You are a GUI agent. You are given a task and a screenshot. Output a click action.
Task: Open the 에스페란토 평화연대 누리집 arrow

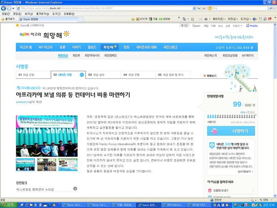[x=75, y=189]
